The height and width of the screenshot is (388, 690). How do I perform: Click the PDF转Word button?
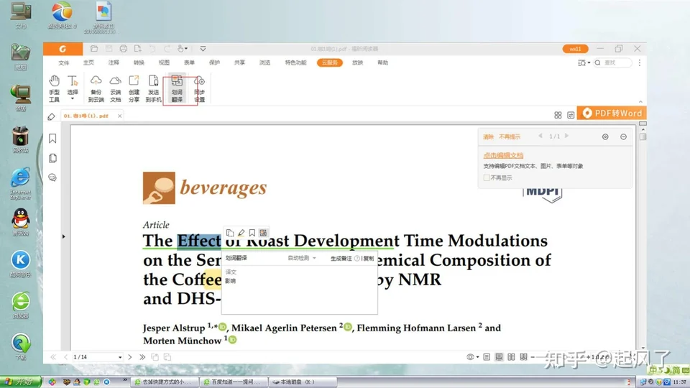(x=612, y=113)
